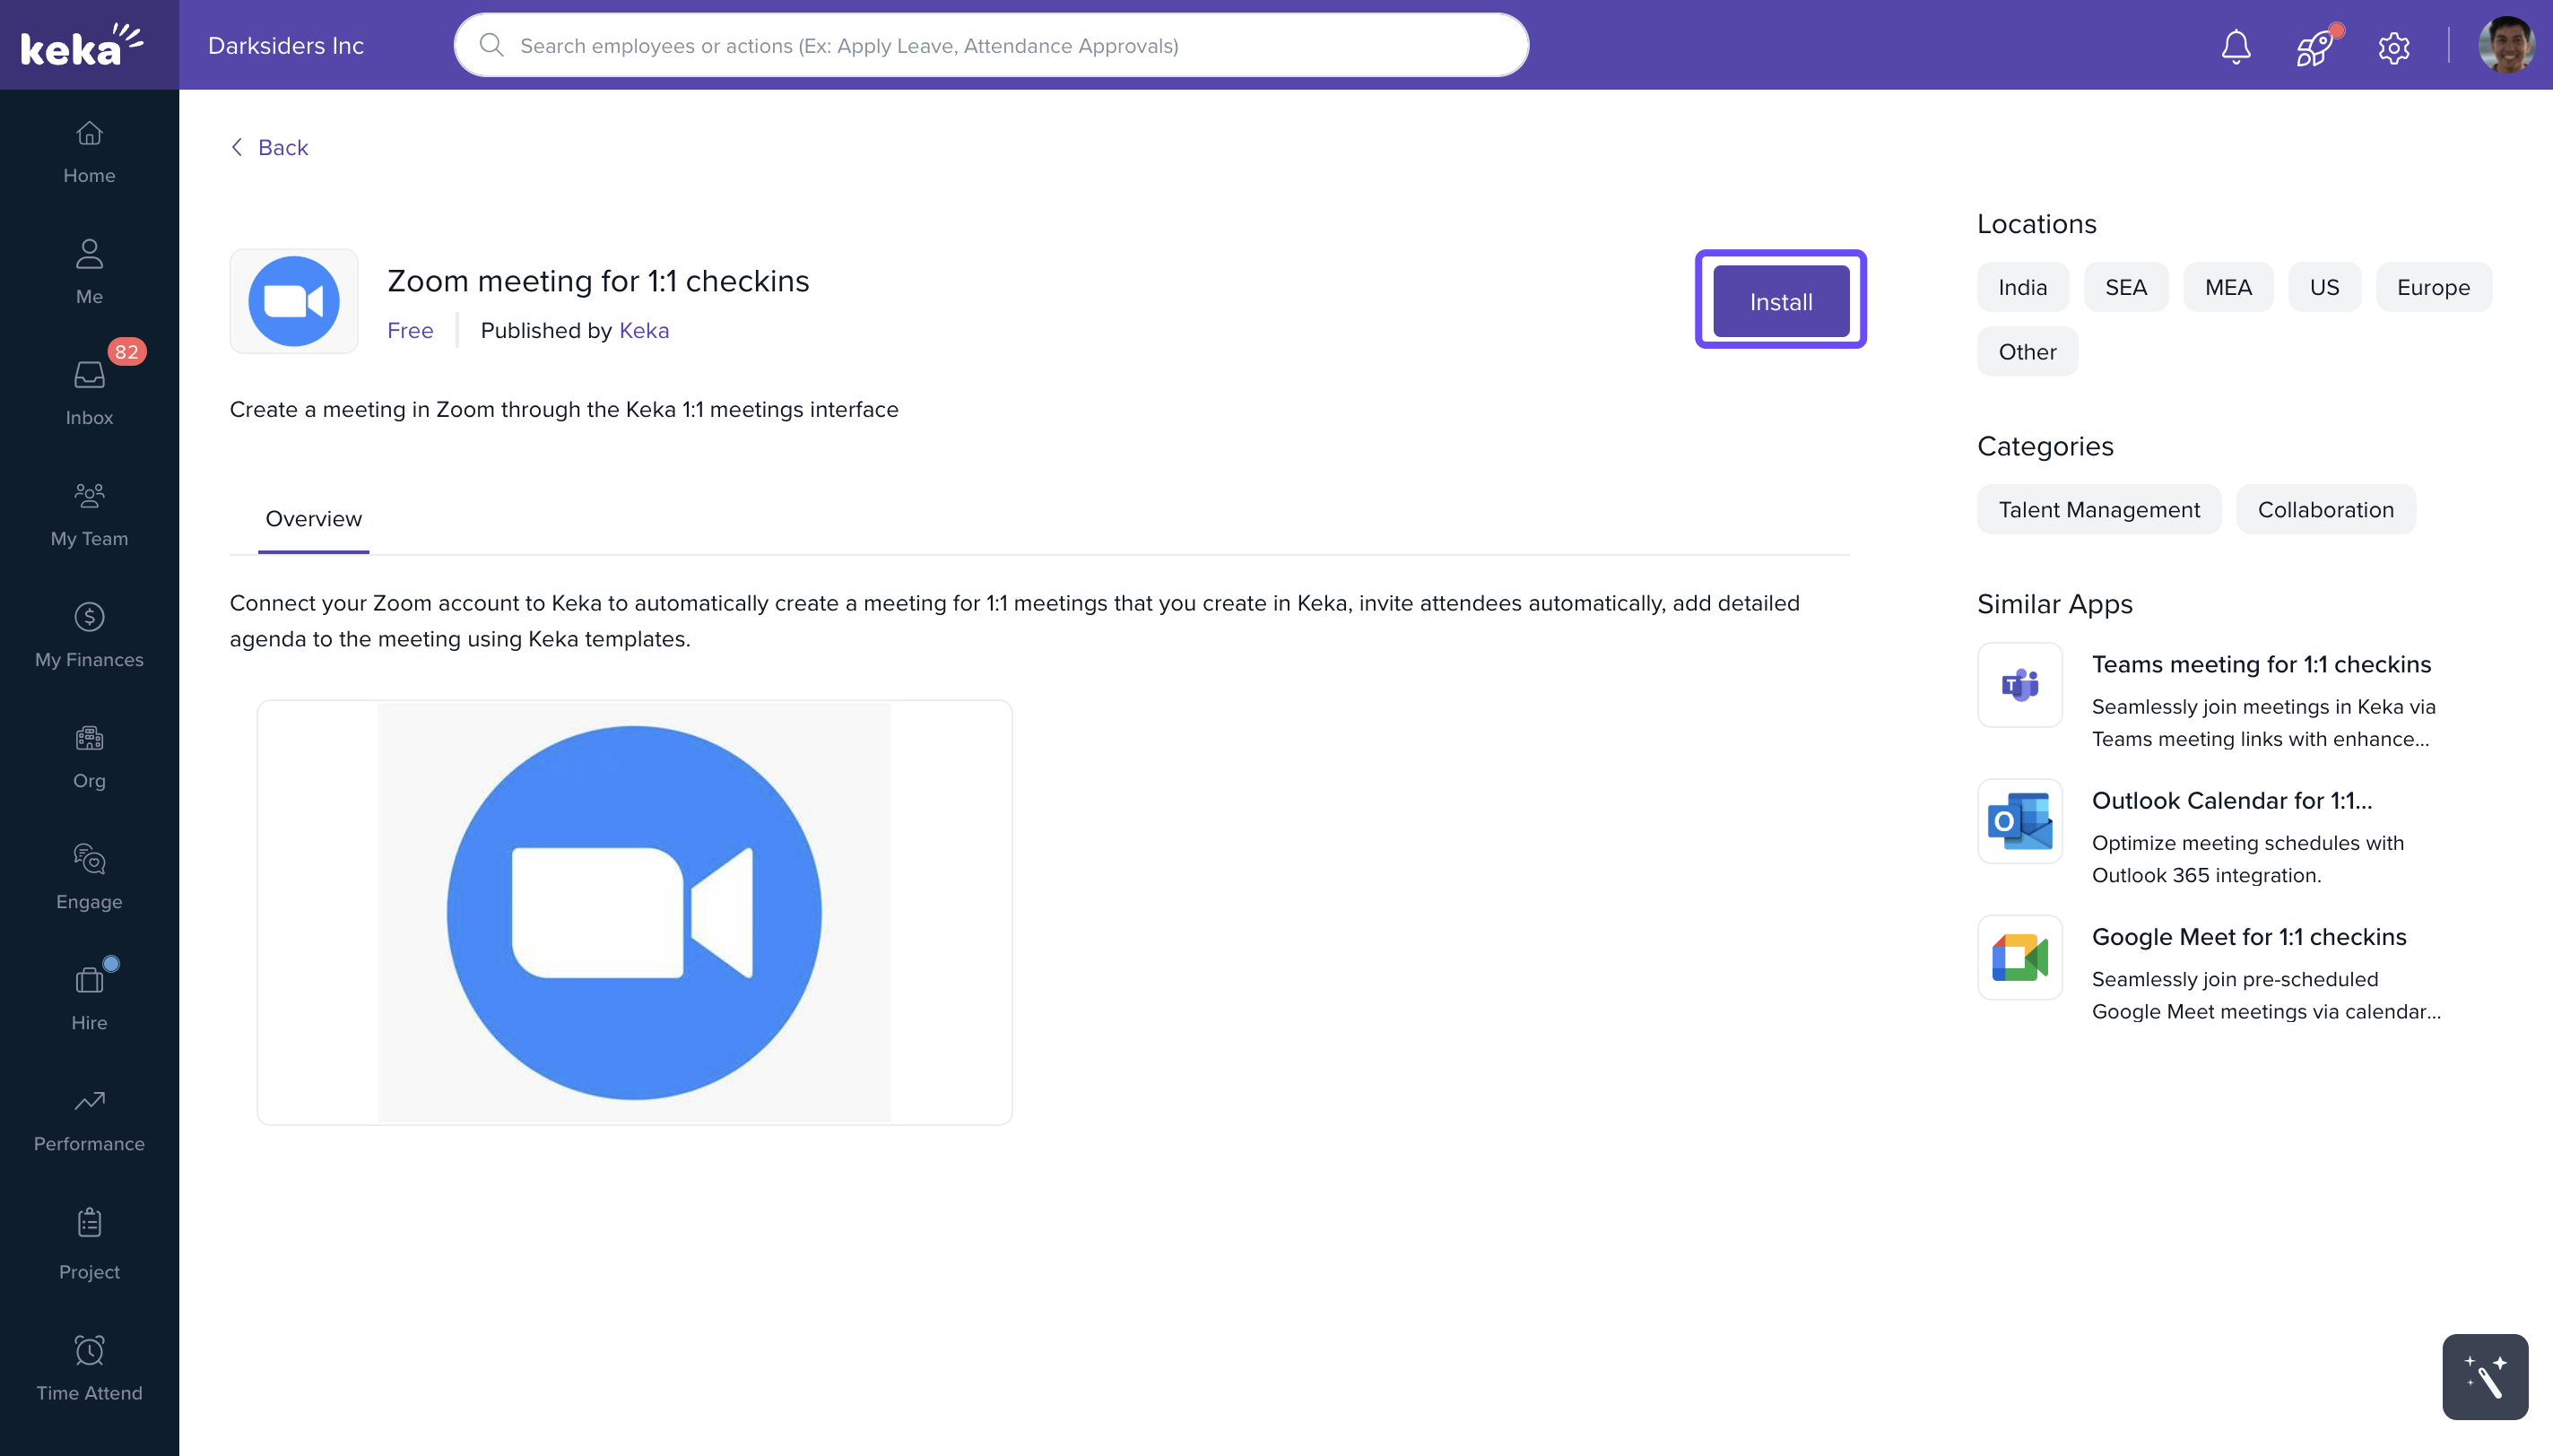Click the magic wand assistant button
The image size is (2553, 1456).
click(x=2484, y=1376)
